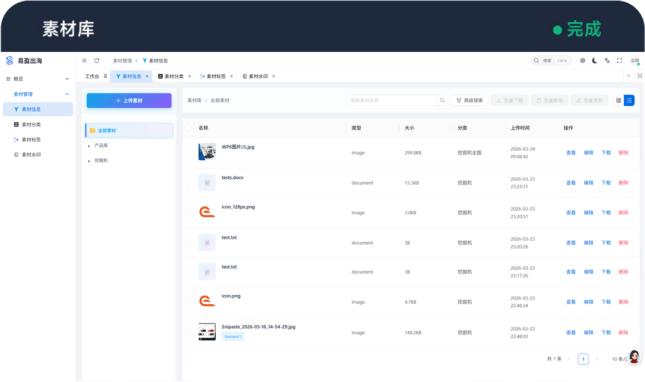Open 素材水印 in the sidebar

point(31,155)
